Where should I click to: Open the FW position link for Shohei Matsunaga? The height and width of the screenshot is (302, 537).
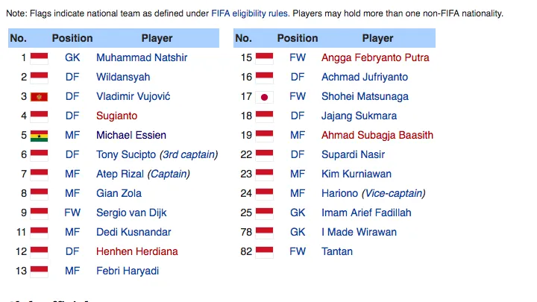298,96
